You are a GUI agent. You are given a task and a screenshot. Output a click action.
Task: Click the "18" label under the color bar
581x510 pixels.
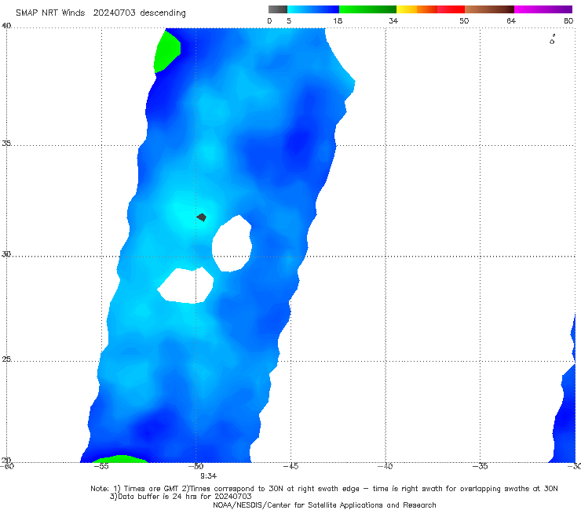[x=338, y=20]
